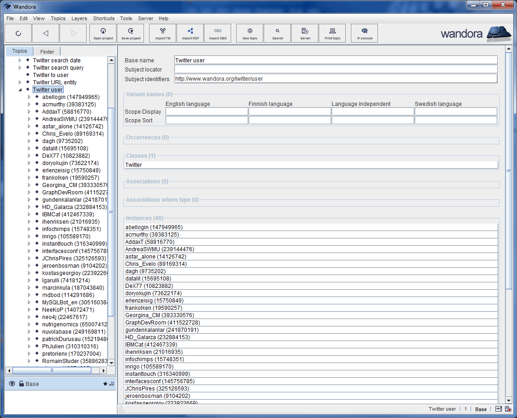Import a topic map via Import TM
This screenshot has width=517, height=418.
[162, 33]
